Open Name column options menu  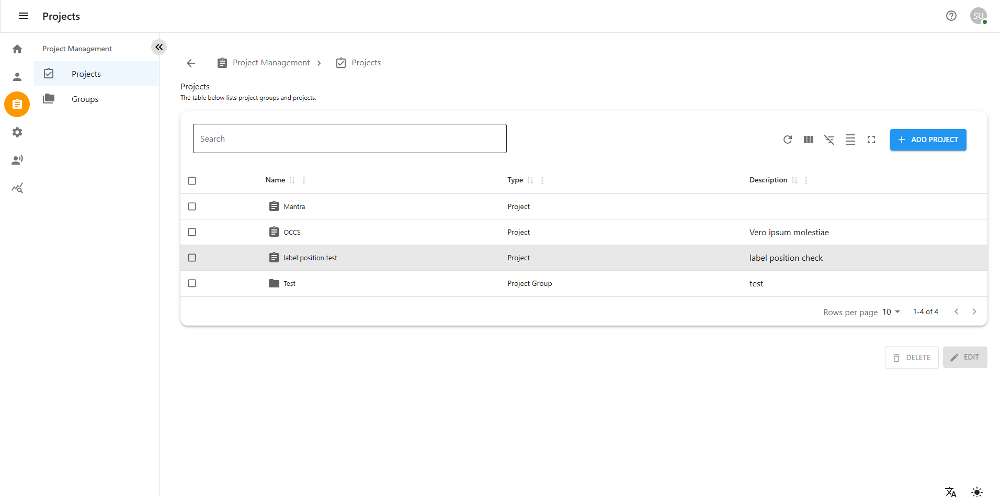304,180
